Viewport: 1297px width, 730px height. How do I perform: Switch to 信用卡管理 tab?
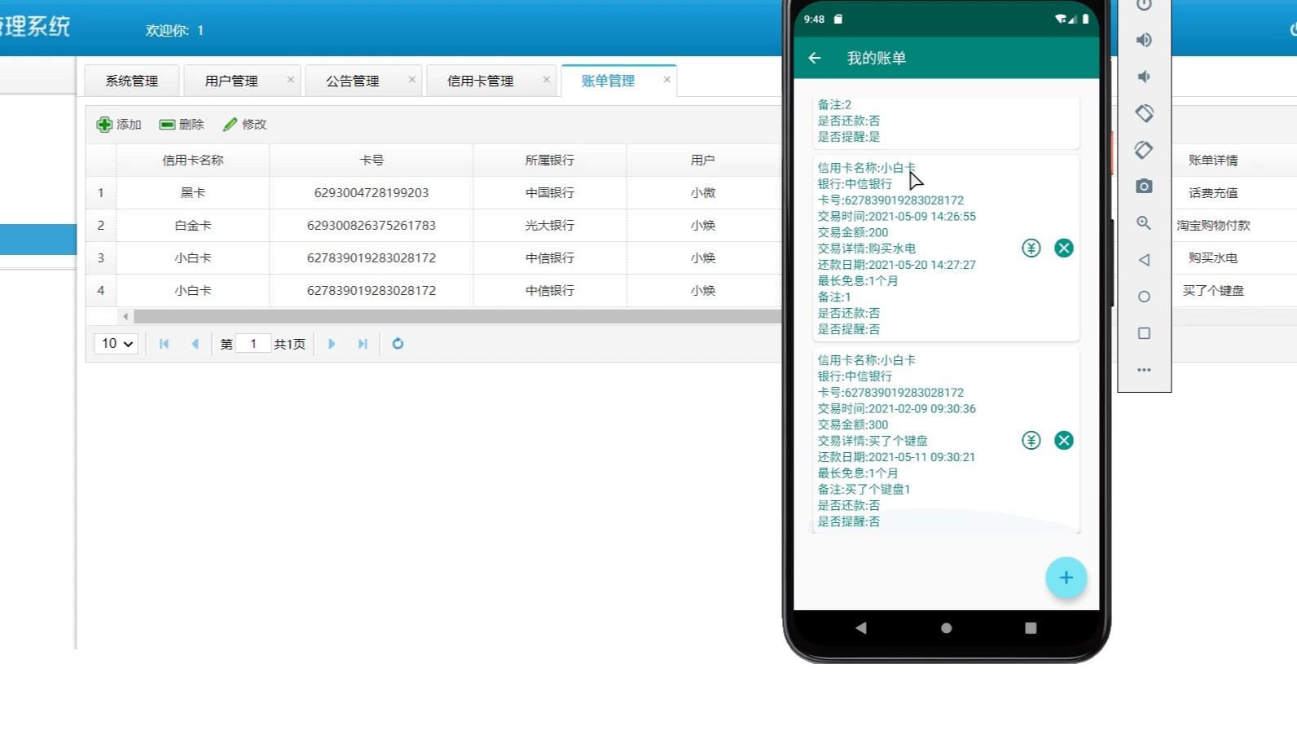(481, 81)
